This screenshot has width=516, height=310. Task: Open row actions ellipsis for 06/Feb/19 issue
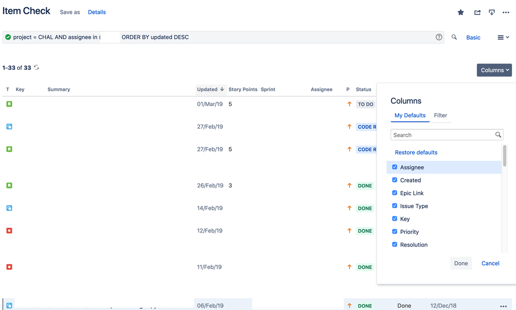(x=503, y=306)
